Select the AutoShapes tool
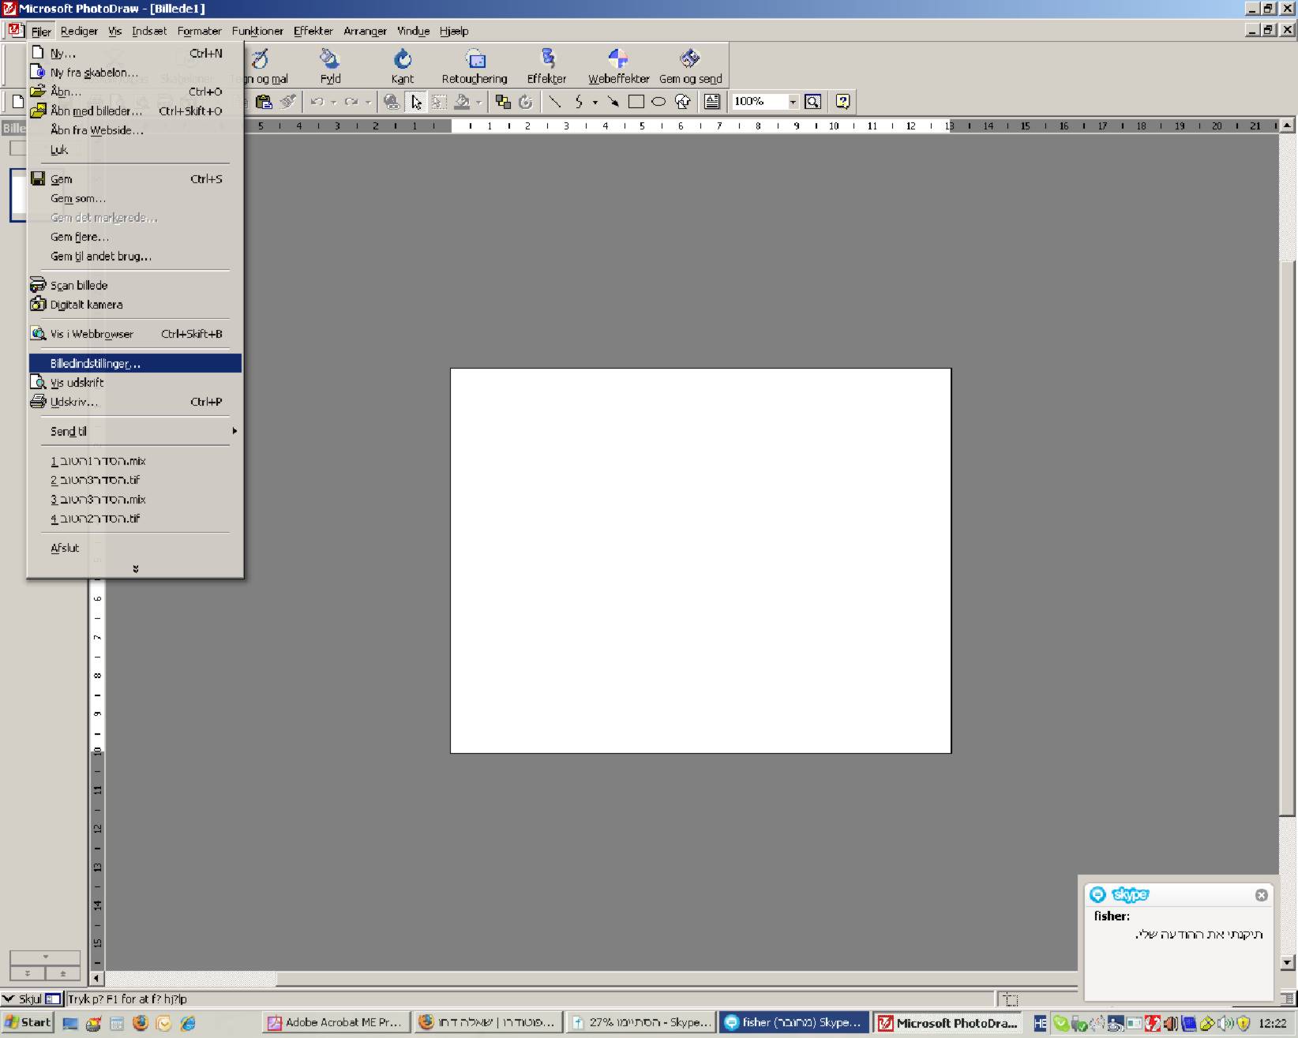 [x=682, y=102]
